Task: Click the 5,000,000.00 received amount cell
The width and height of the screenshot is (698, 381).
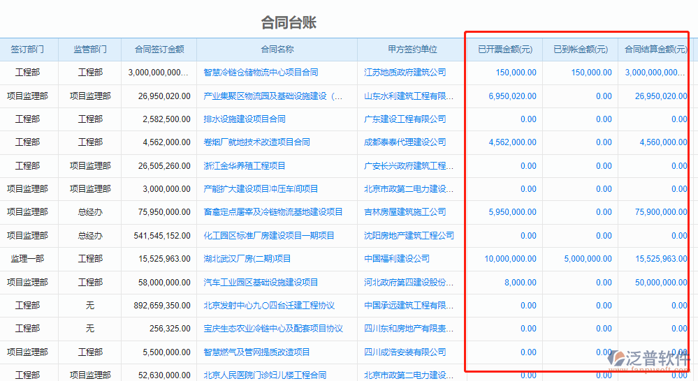Action: (588, 259)
